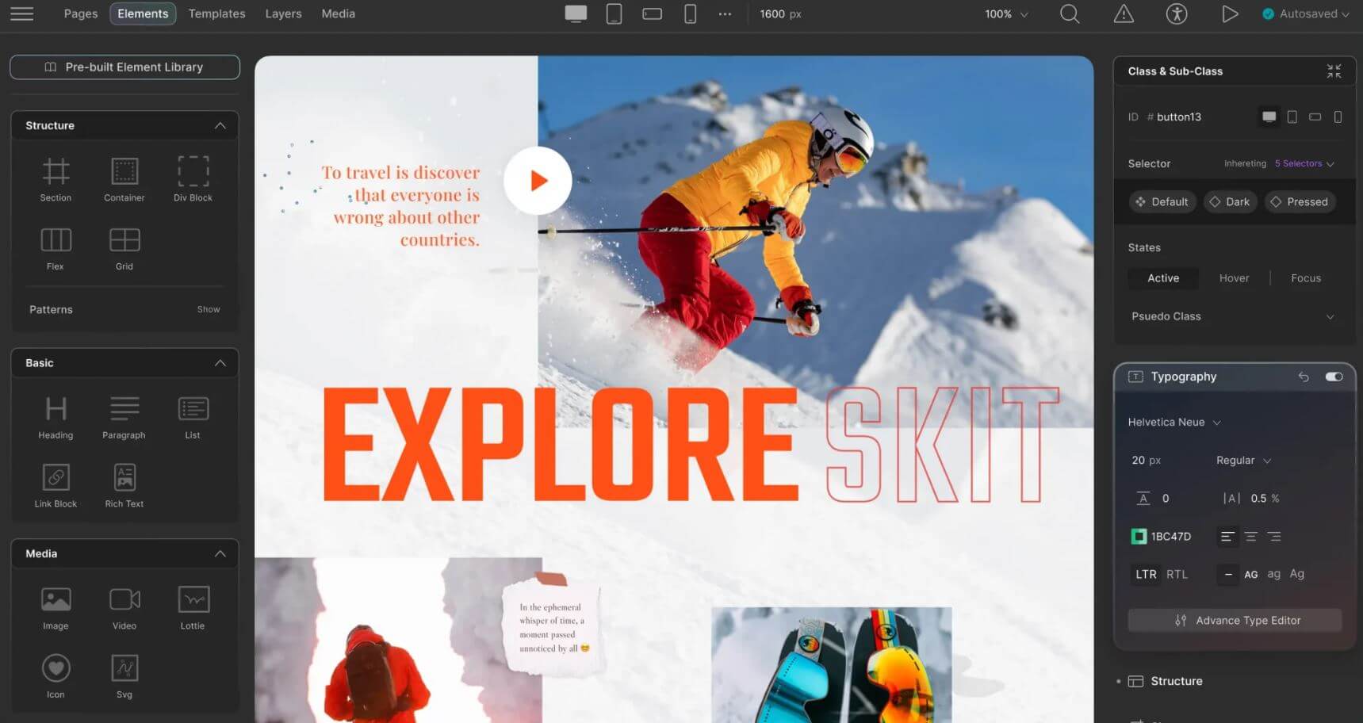Add a Flex element
Image resolution: width=1363 pixels, height=723 pixels.
pyautogui.click(x=56, y=249)
